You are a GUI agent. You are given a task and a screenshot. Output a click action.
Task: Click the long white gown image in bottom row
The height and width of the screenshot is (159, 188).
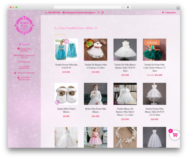[155, 137]
